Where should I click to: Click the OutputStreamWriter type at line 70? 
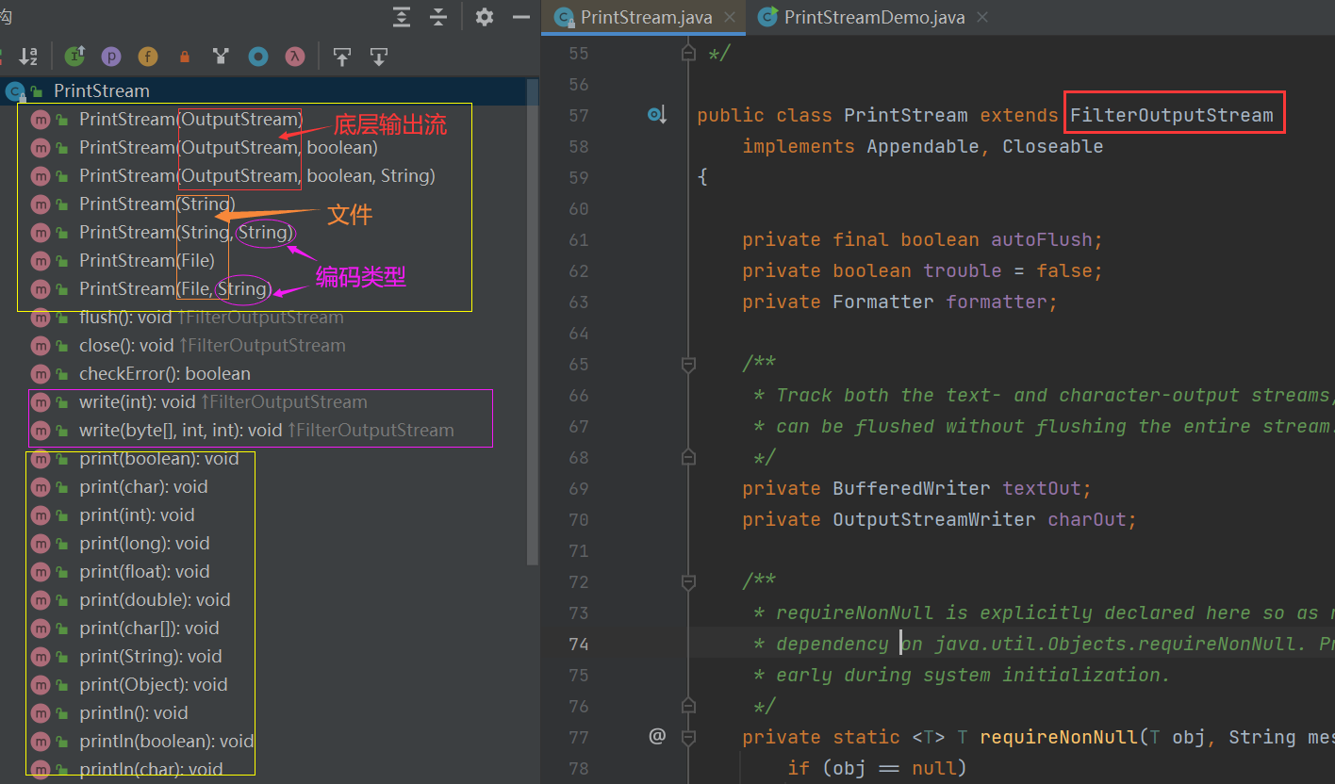pyautogui.click(x=934, y=520)
